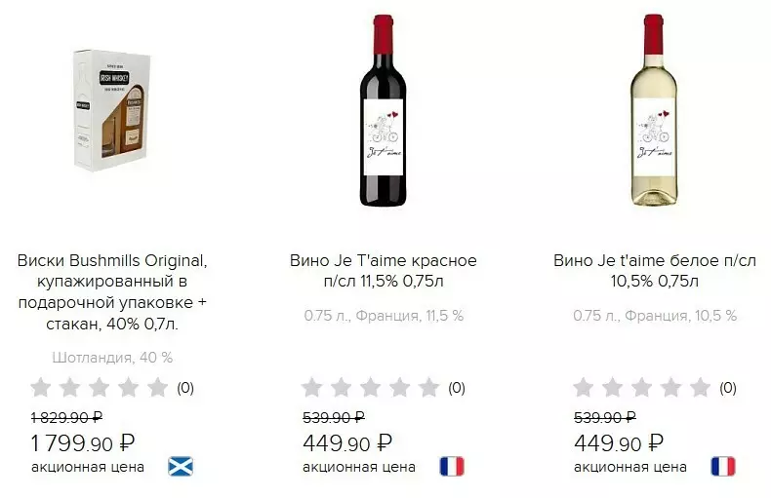
Task: Give white wine a one-star rating
Action: 583,388
